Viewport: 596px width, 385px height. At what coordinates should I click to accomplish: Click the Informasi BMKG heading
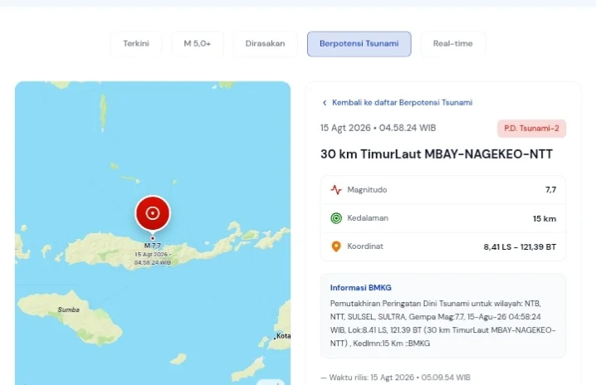tap(361, 288)
